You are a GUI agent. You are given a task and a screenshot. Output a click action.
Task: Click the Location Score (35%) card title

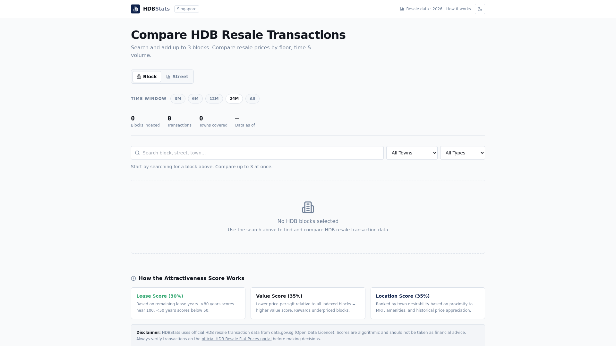point(403,296)
